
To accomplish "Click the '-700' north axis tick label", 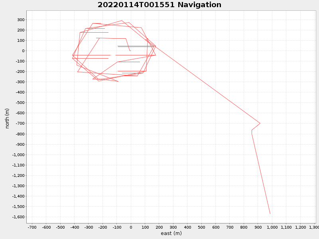I will (20, 123).
